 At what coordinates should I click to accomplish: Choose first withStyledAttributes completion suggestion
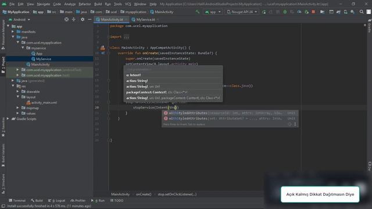coord(230,113)
